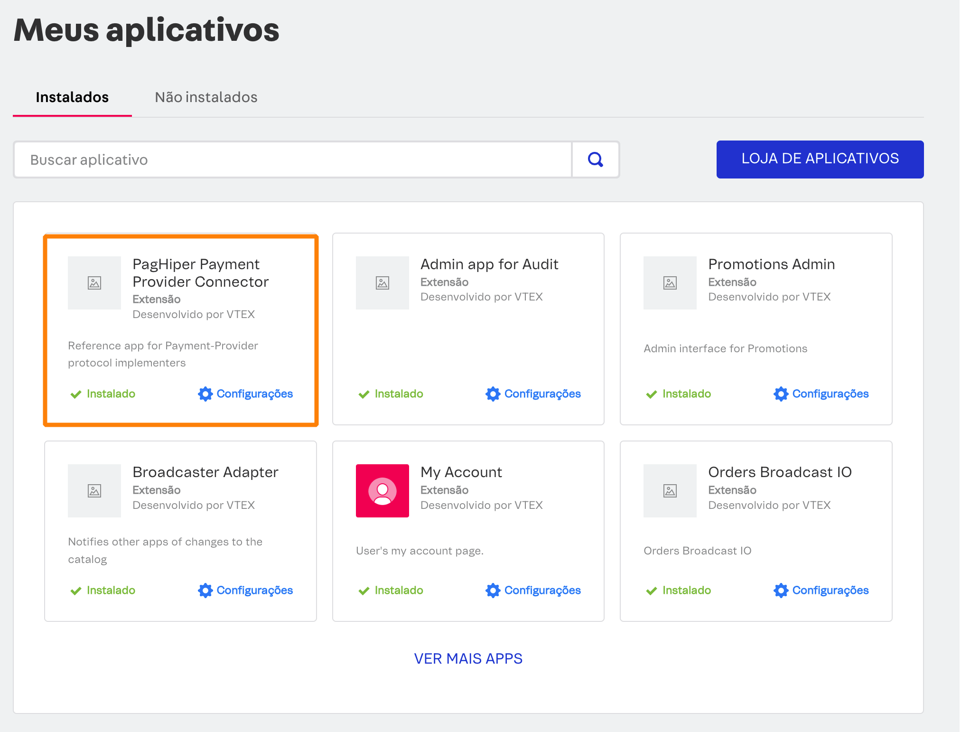Switch to the Instalados tab
This screenshot has height=732, width=961.
tap(72, 97)
